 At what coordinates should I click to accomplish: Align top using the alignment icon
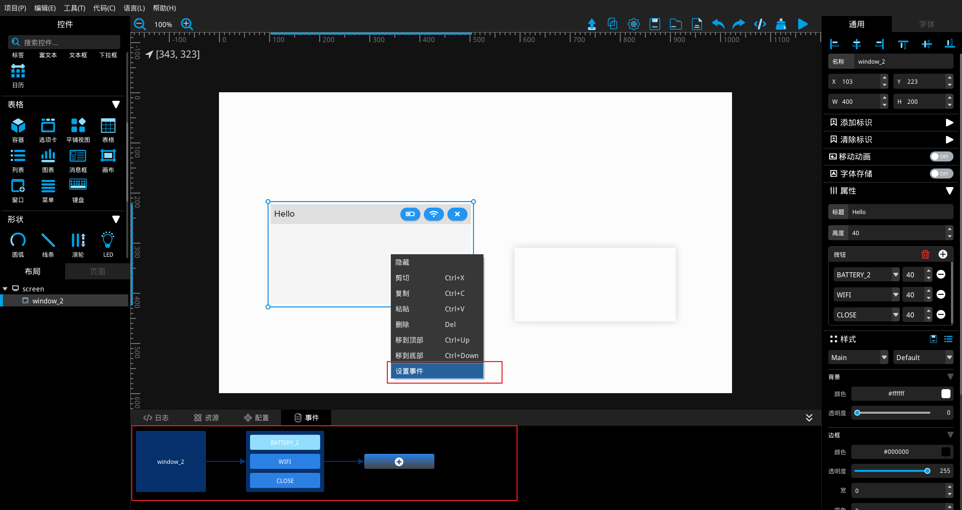[903, 44]
